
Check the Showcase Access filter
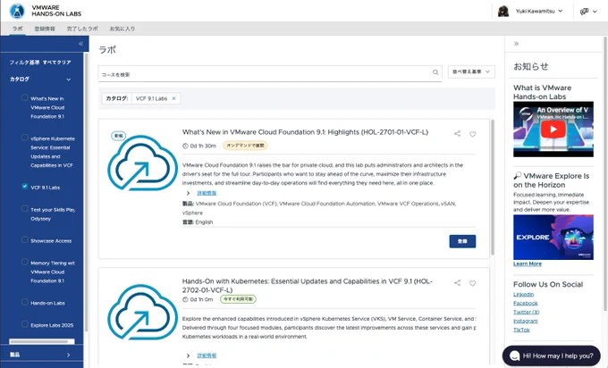pyautogui.click(x=25, y=239)
